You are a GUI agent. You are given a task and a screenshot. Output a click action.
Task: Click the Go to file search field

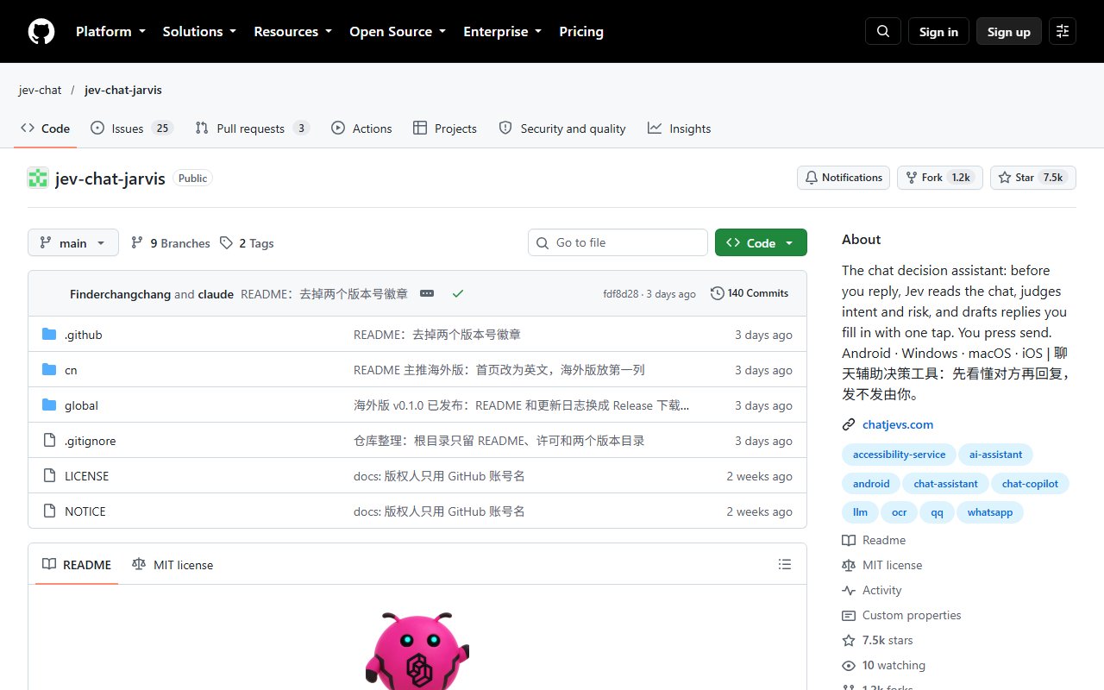coord(618,242)
